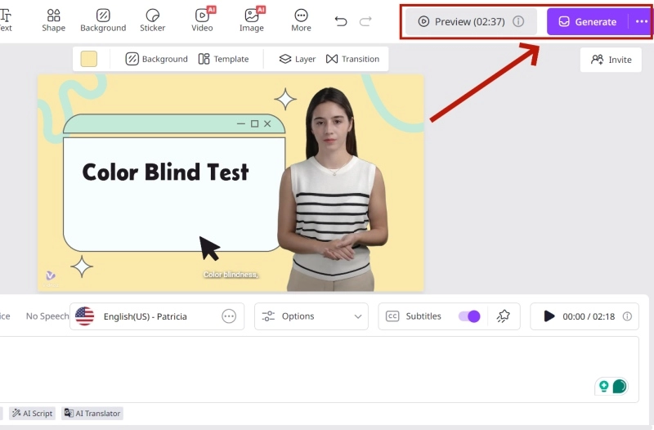
Task: Click the purple Generate button
Action: tap(588, 22)
